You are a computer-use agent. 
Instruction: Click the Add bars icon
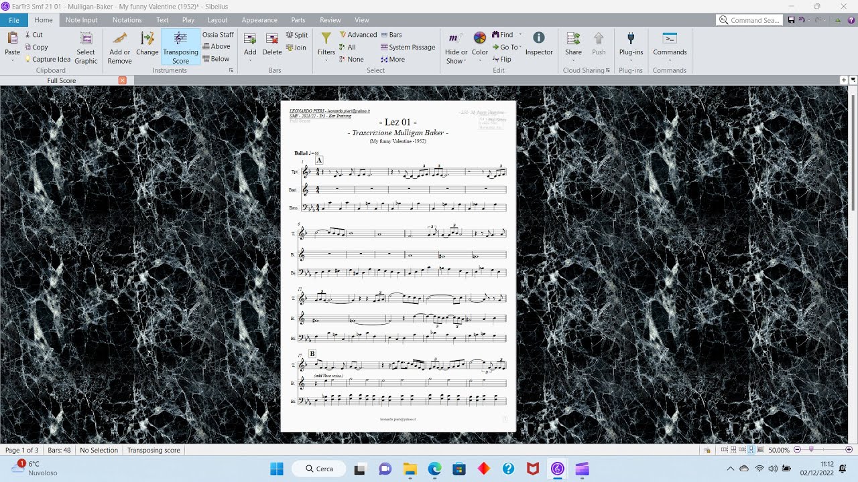[250, 39]
